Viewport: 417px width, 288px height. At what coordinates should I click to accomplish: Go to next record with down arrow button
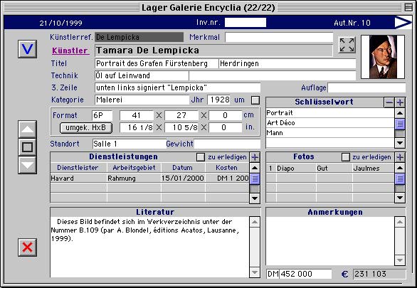[x=27, y=165]
